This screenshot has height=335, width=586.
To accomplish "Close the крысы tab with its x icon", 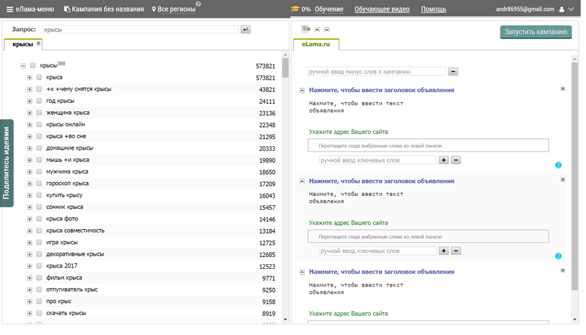I will click(x=38, y=44).
